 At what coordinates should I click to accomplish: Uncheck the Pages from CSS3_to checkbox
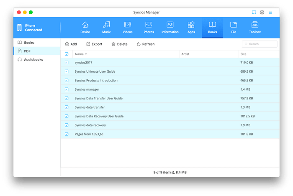67,134
